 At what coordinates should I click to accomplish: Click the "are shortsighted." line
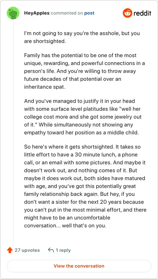click(x=44, y=41)
